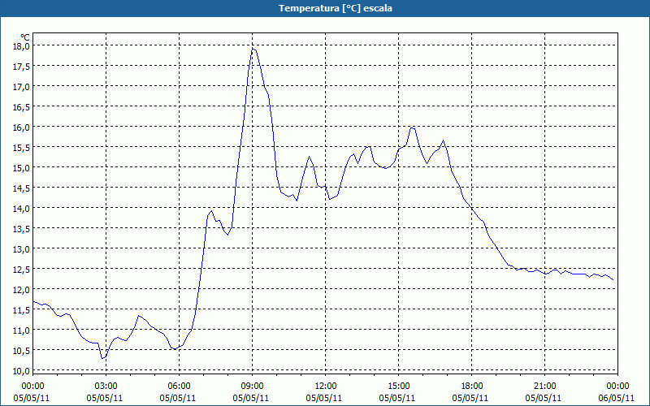Screen dimensions: 650x406
Task: Click the curve's highest peak near 09:00
Action: [253, 50]
